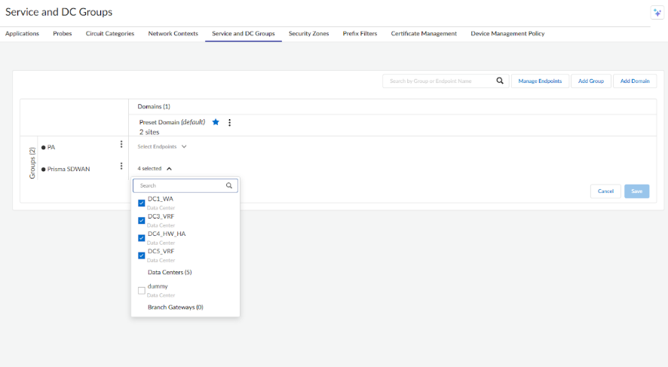Image resolution: width=668 pixels, height=367 pixels.
Task: Click the search magnifier icon in toolbar
Action: click(500, 81)
